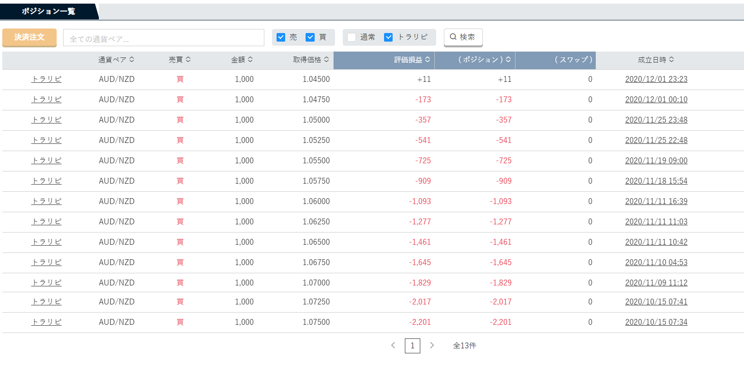
Task: Open トラリピ link in 1.06500 row
Action: coord(47,242)
